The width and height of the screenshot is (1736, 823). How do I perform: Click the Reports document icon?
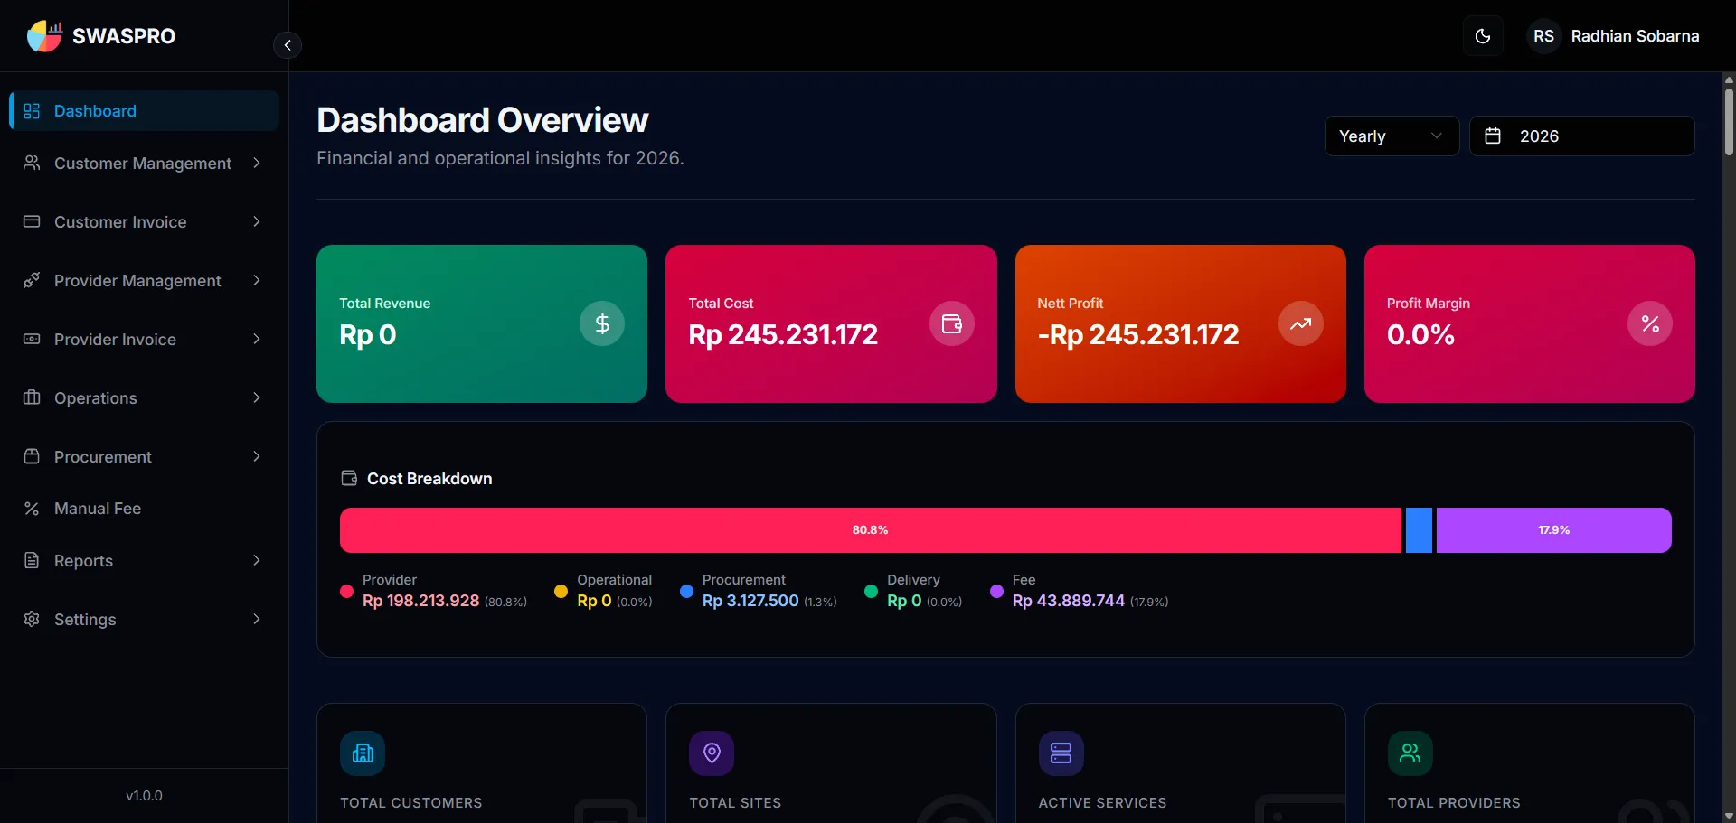[x=32, y=560]
